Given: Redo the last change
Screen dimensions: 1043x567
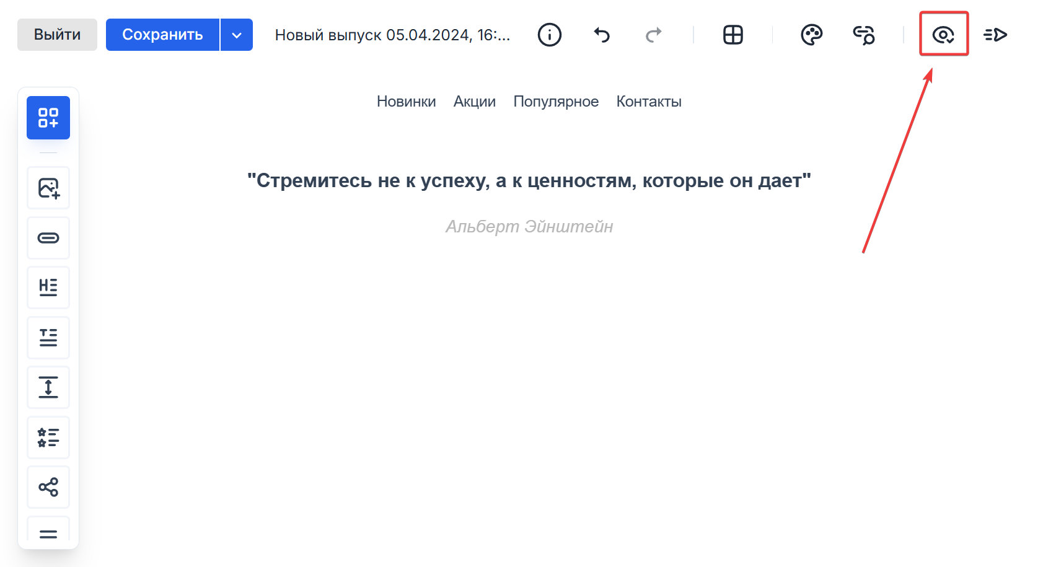Looking at the screenshot, I should (x=654, y=35).
